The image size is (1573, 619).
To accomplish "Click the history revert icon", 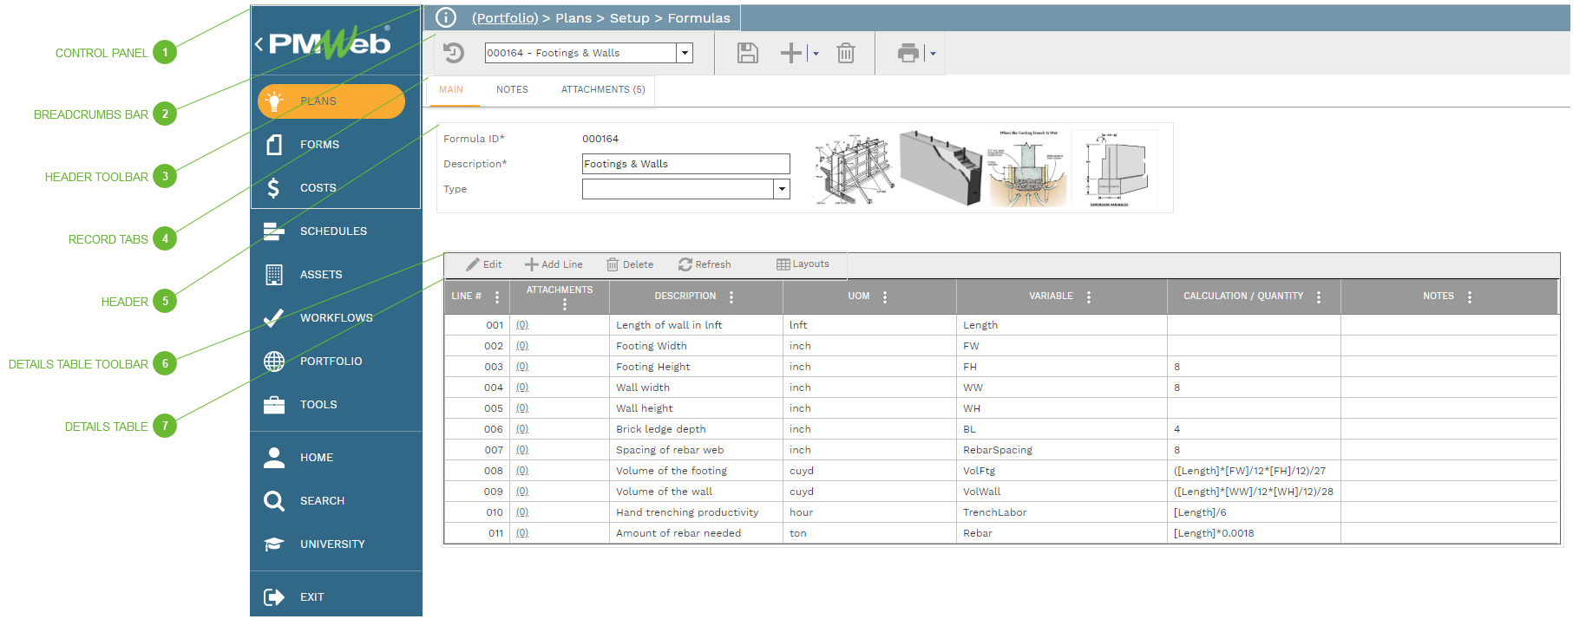I will pyautogui.click(x=454, y=54).
